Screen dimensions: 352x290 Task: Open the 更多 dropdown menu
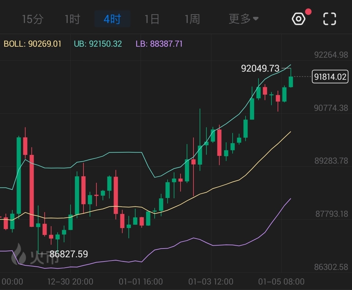(x=239, y=19)
